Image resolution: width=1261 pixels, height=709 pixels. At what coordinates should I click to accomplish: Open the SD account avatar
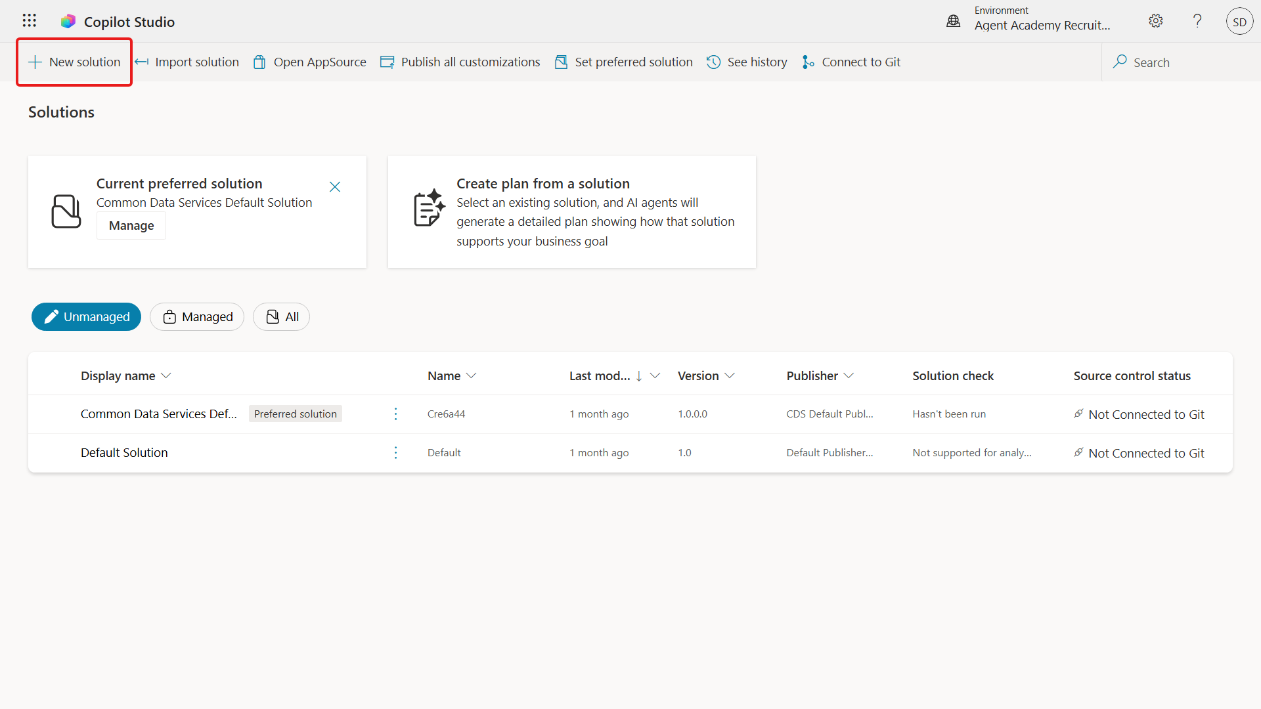[1239, 22]
